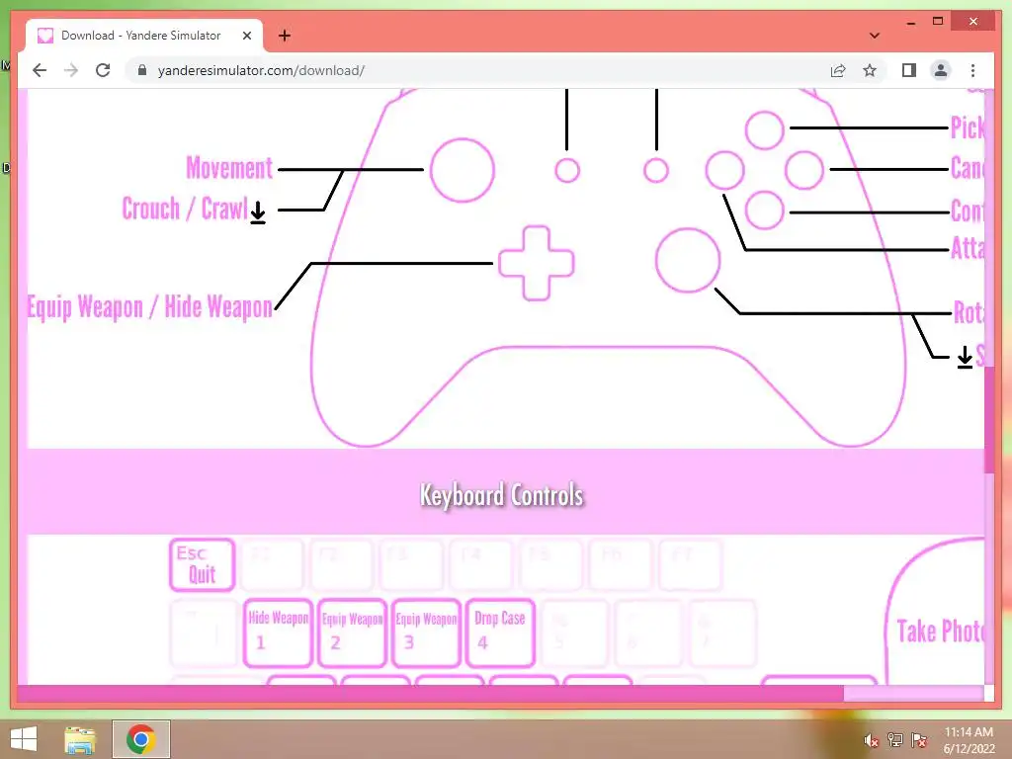Click the Drop Case 4 key

pos(500,632)
